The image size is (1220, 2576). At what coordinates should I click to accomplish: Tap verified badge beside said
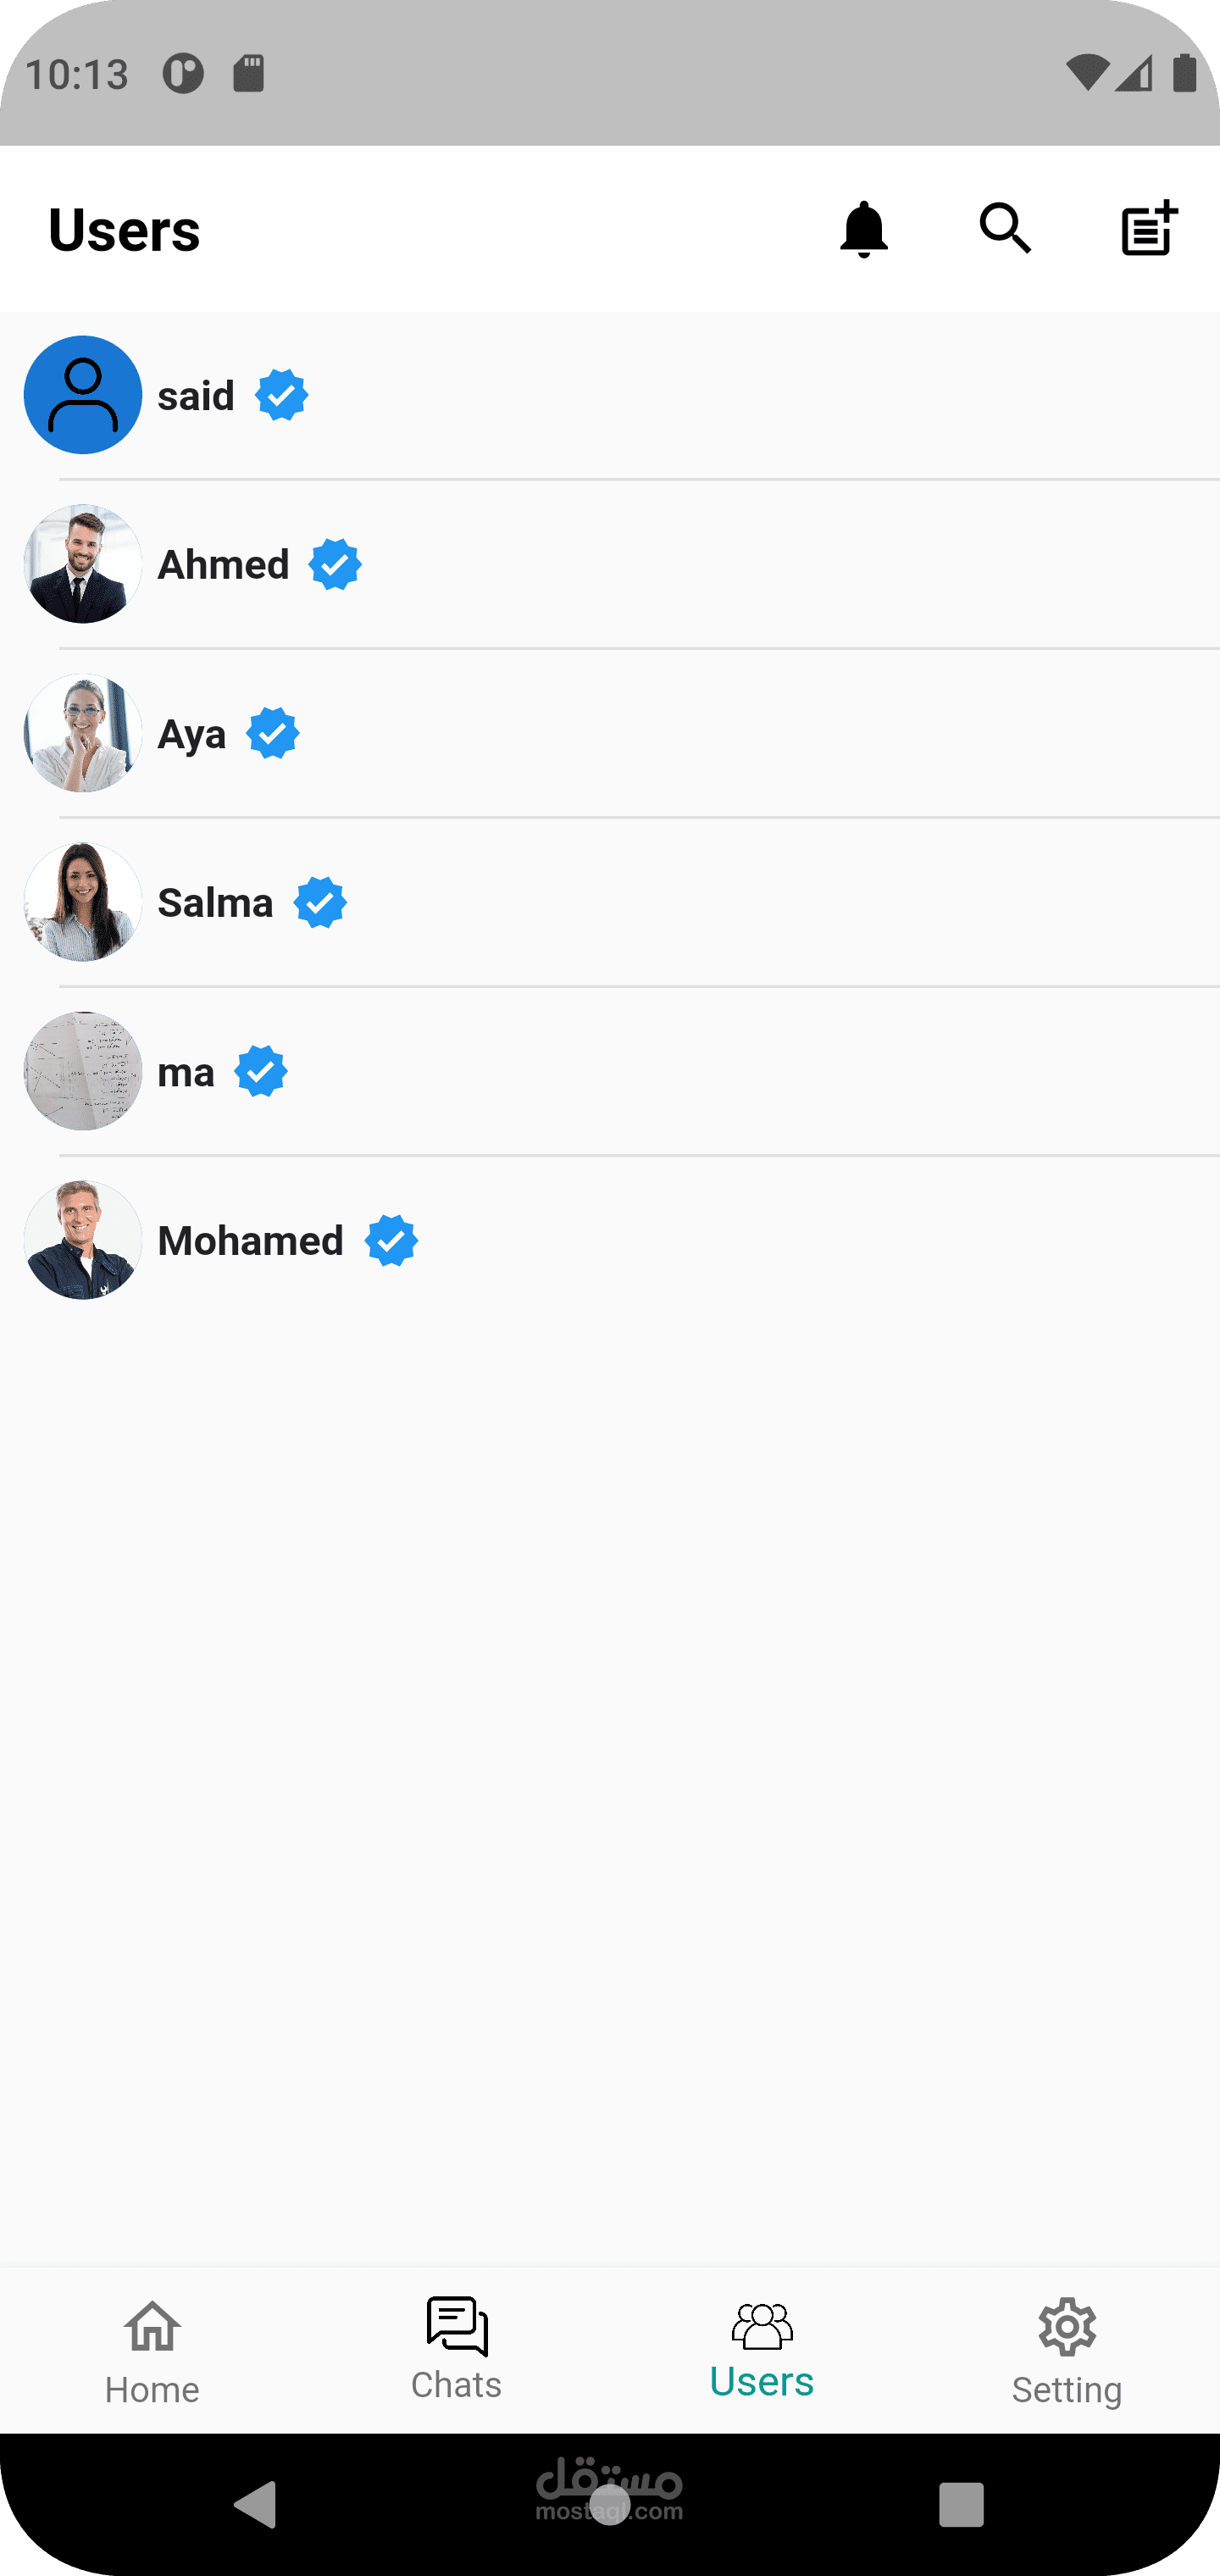coord(281,396)
